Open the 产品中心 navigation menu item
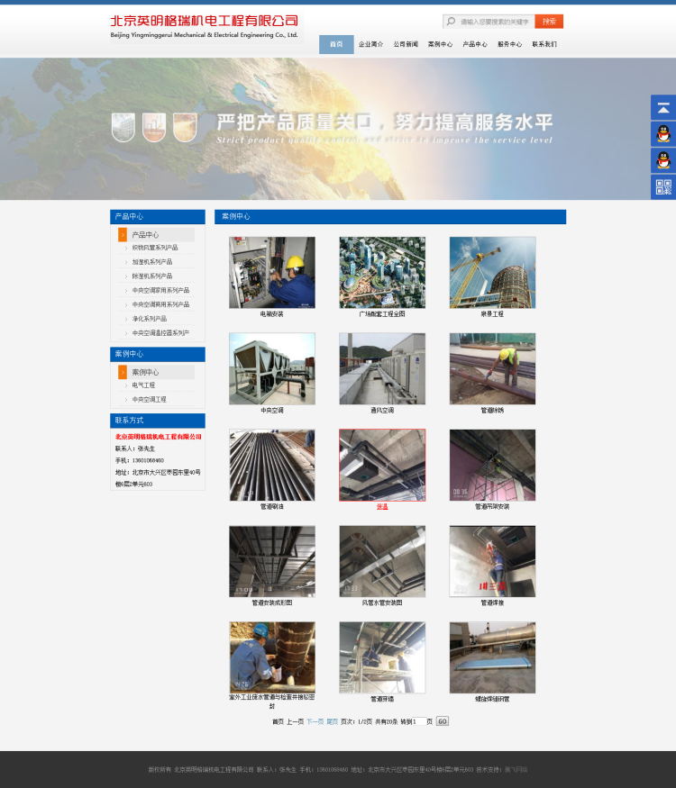 (475, 44)
